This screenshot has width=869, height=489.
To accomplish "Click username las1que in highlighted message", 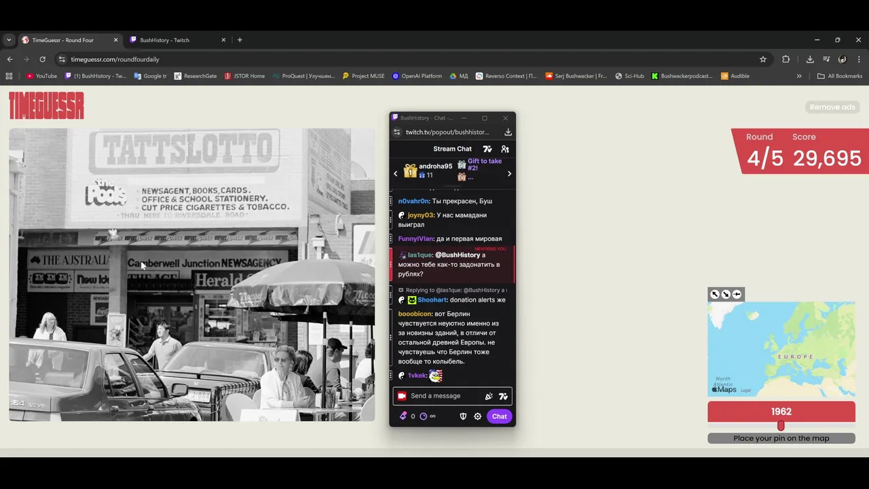I will tap(420, 255).
